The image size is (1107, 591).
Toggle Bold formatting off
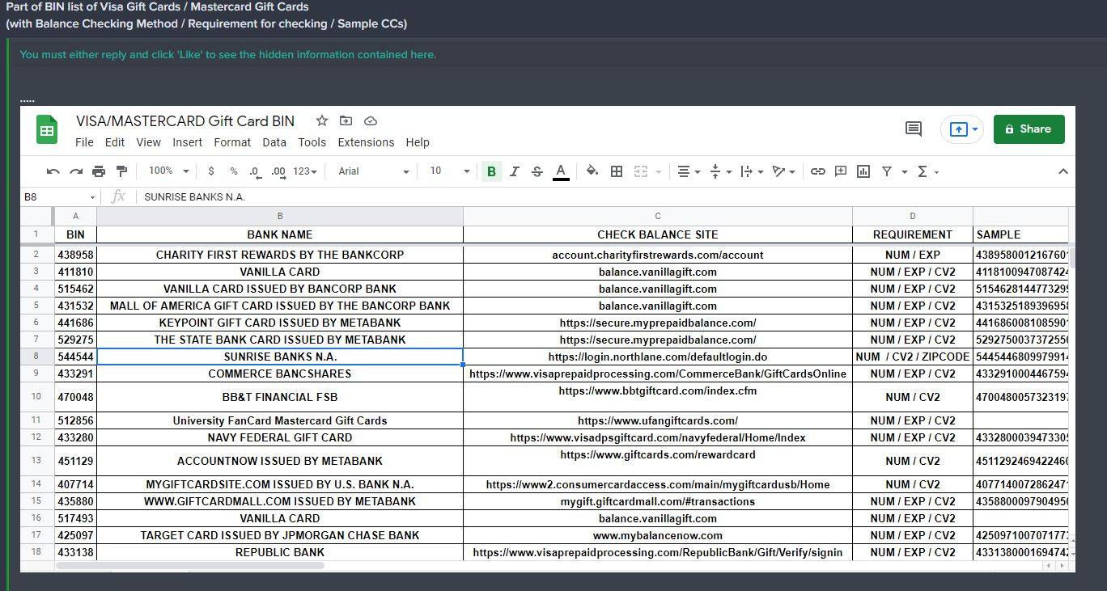pyautogui.click(x=491, y=171)
